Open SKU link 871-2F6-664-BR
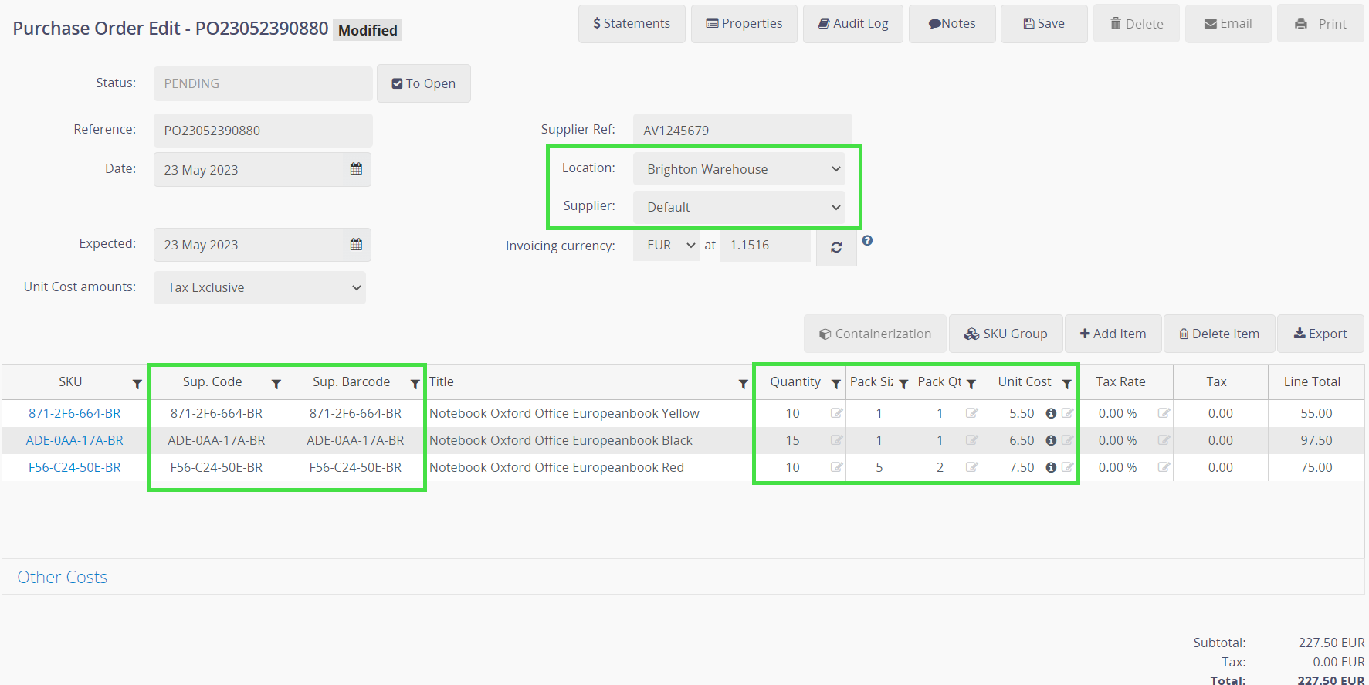Screen dimensions: 1369x685 pos(75,413)
